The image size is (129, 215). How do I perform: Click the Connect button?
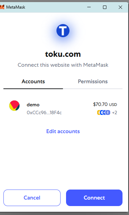tap(94, 198)
